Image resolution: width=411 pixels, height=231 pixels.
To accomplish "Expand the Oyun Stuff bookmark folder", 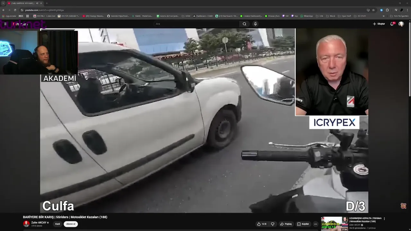I will point(344,16).
